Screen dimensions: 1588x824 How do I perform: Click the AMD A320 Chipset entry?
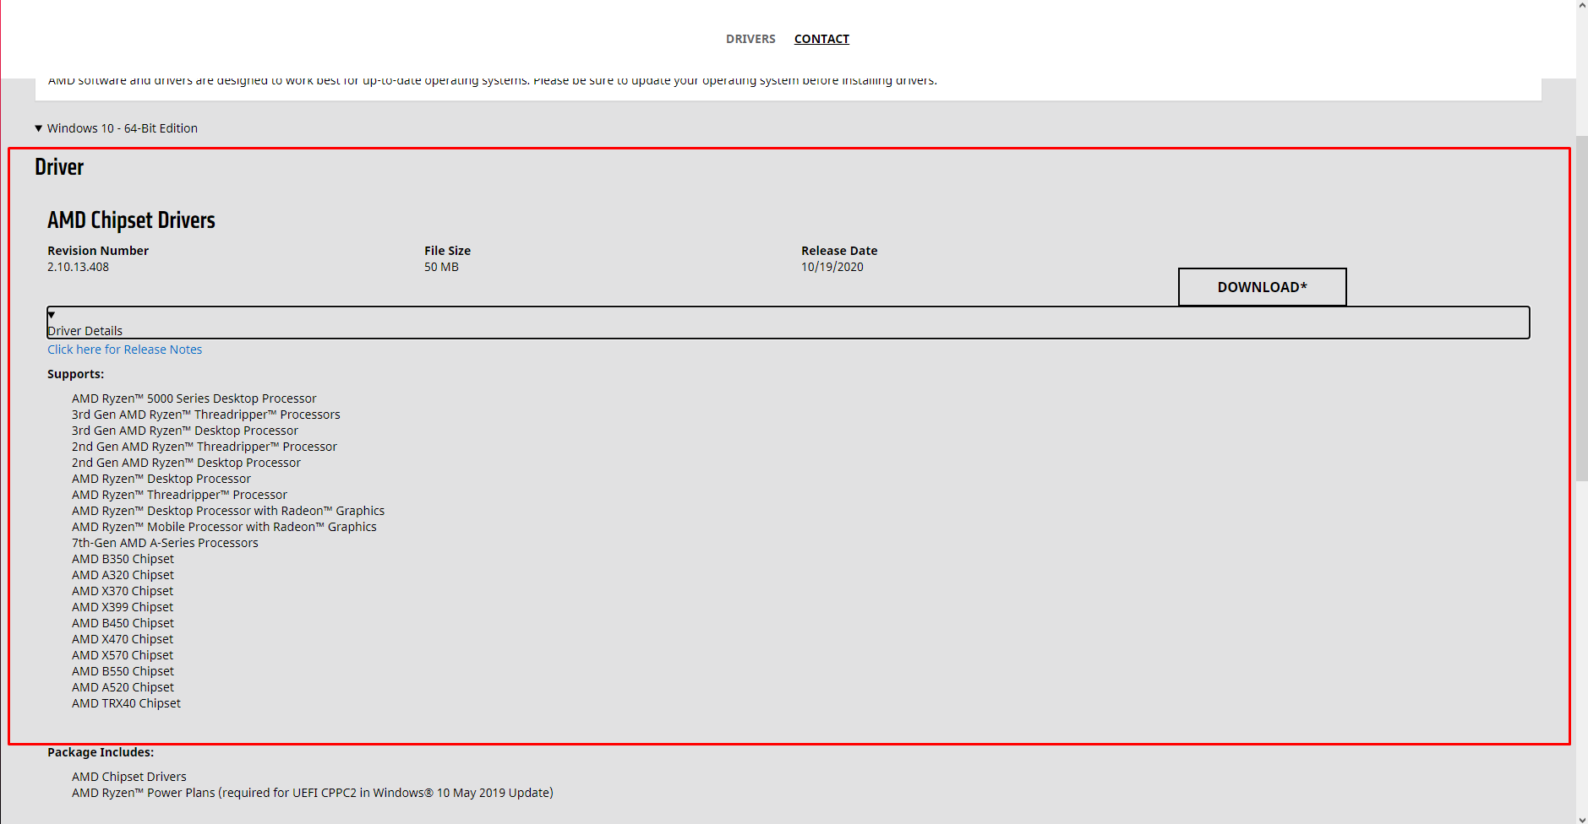[123, 575]
